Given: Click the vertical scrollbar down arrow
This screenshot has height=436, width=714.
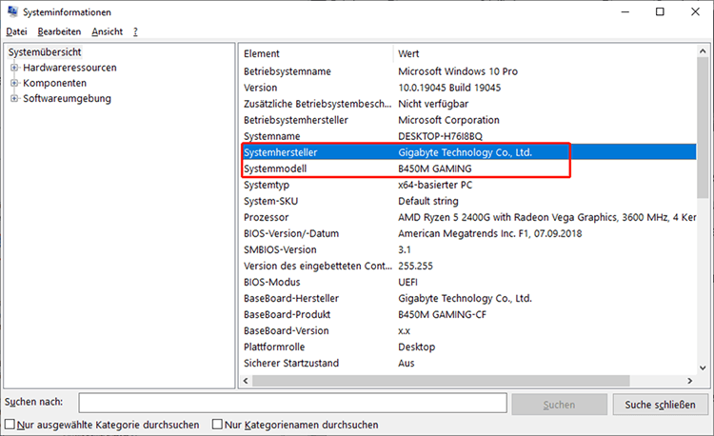Looking at the screenshot, I should tap(703, 367).
